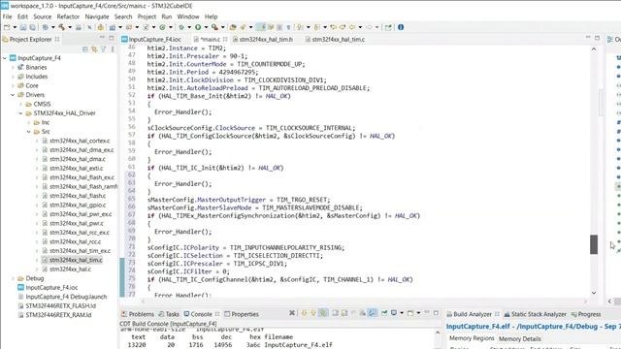Image resolution: width=621 pixels, height=349 pixels.
Task: Open the Refactor menu
Action: [x=68, y=16]
